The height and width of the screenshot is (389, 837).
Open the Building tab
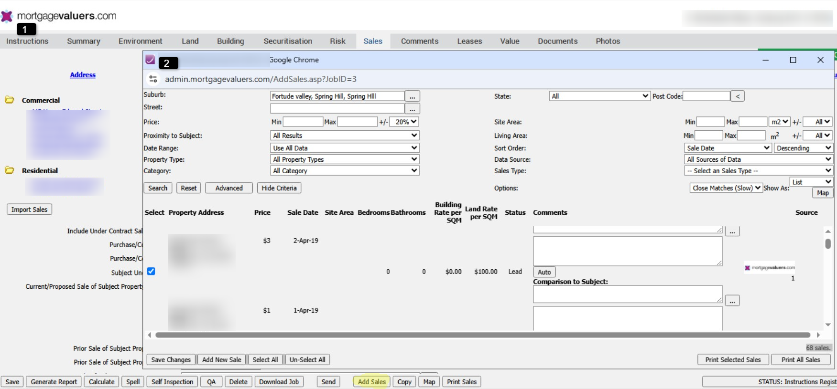click(230, 41)
